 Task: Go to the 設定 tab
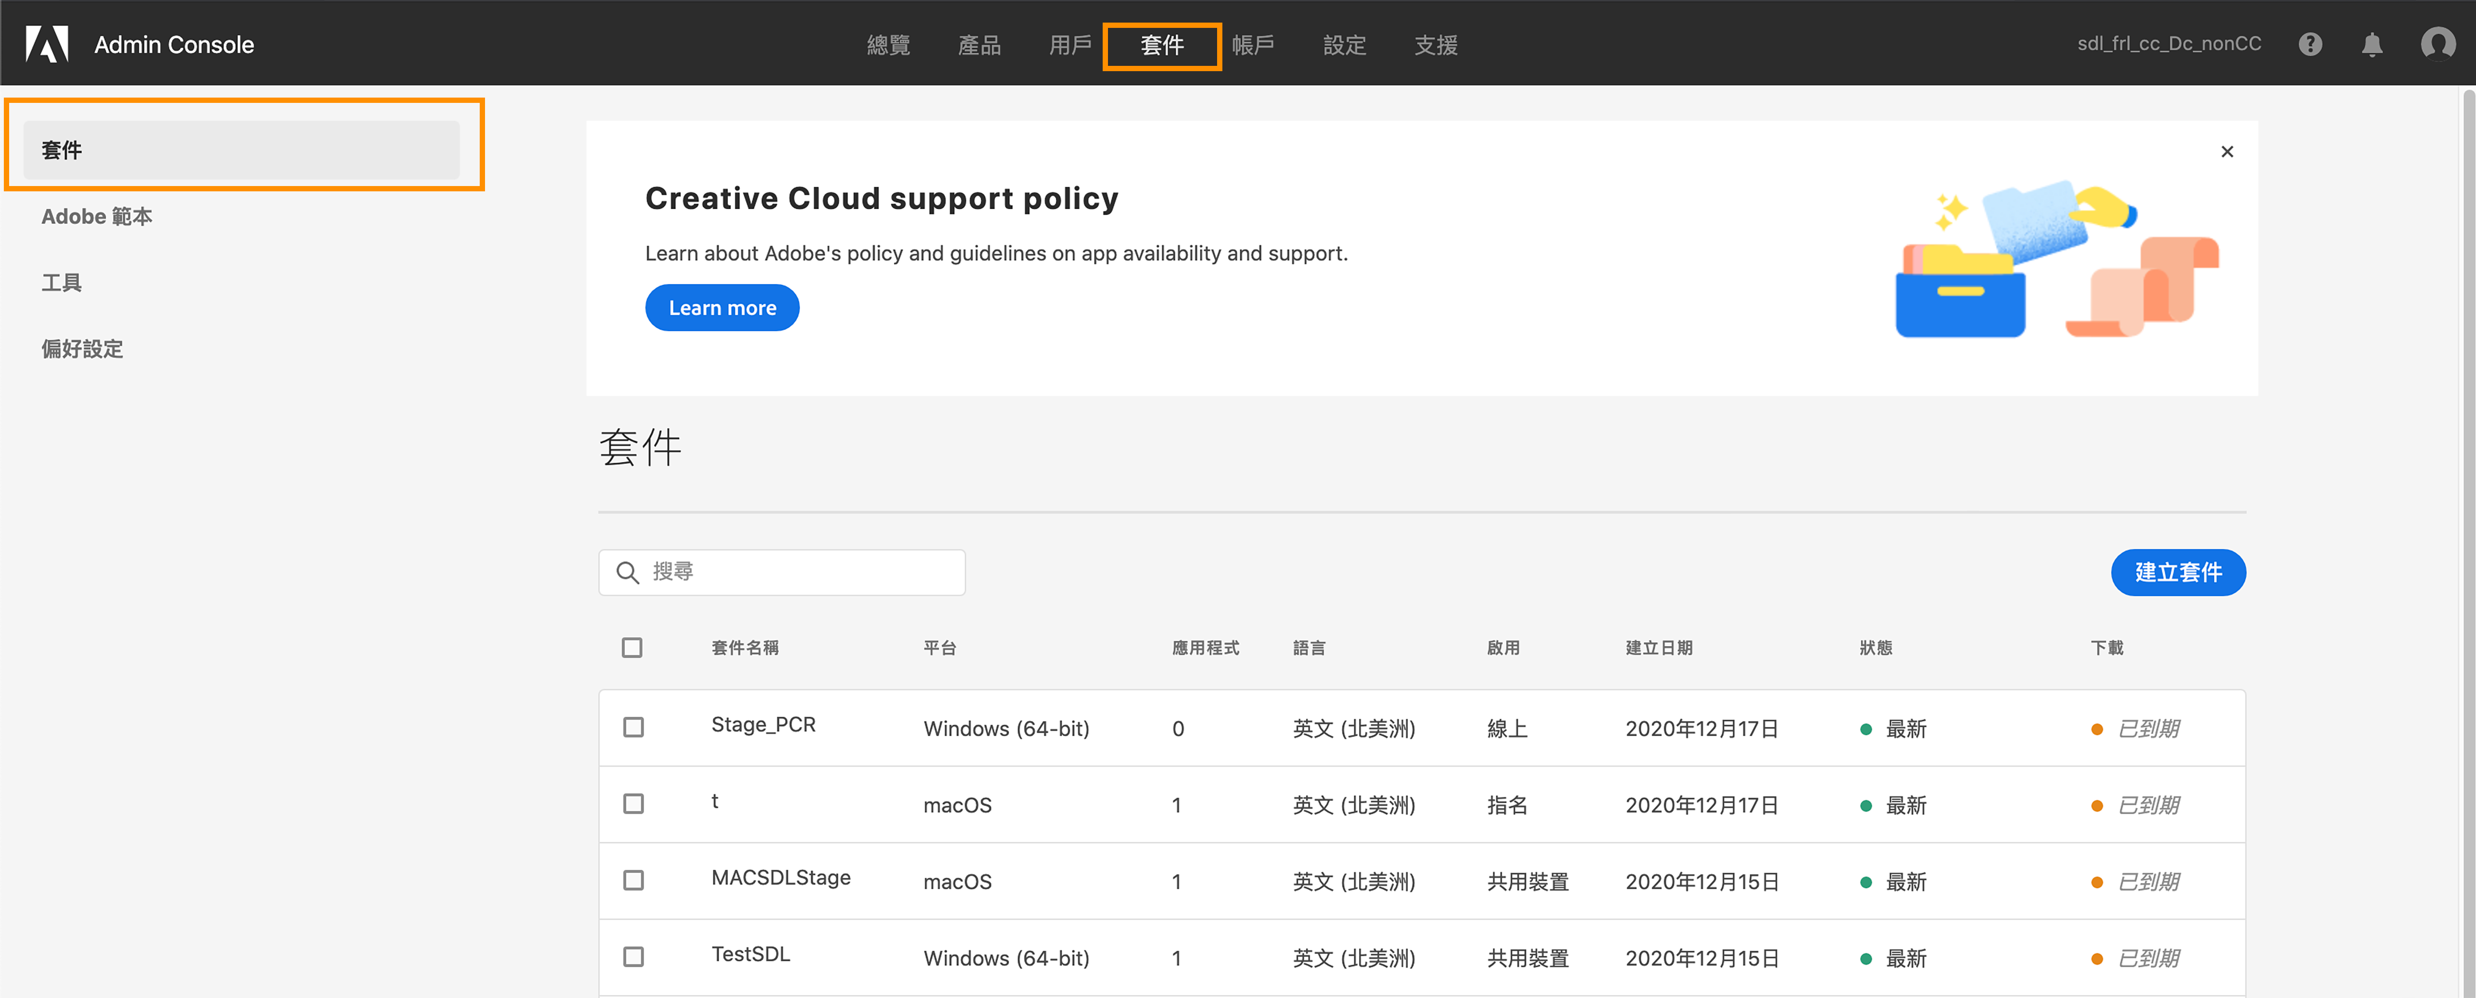[1344, 45]
